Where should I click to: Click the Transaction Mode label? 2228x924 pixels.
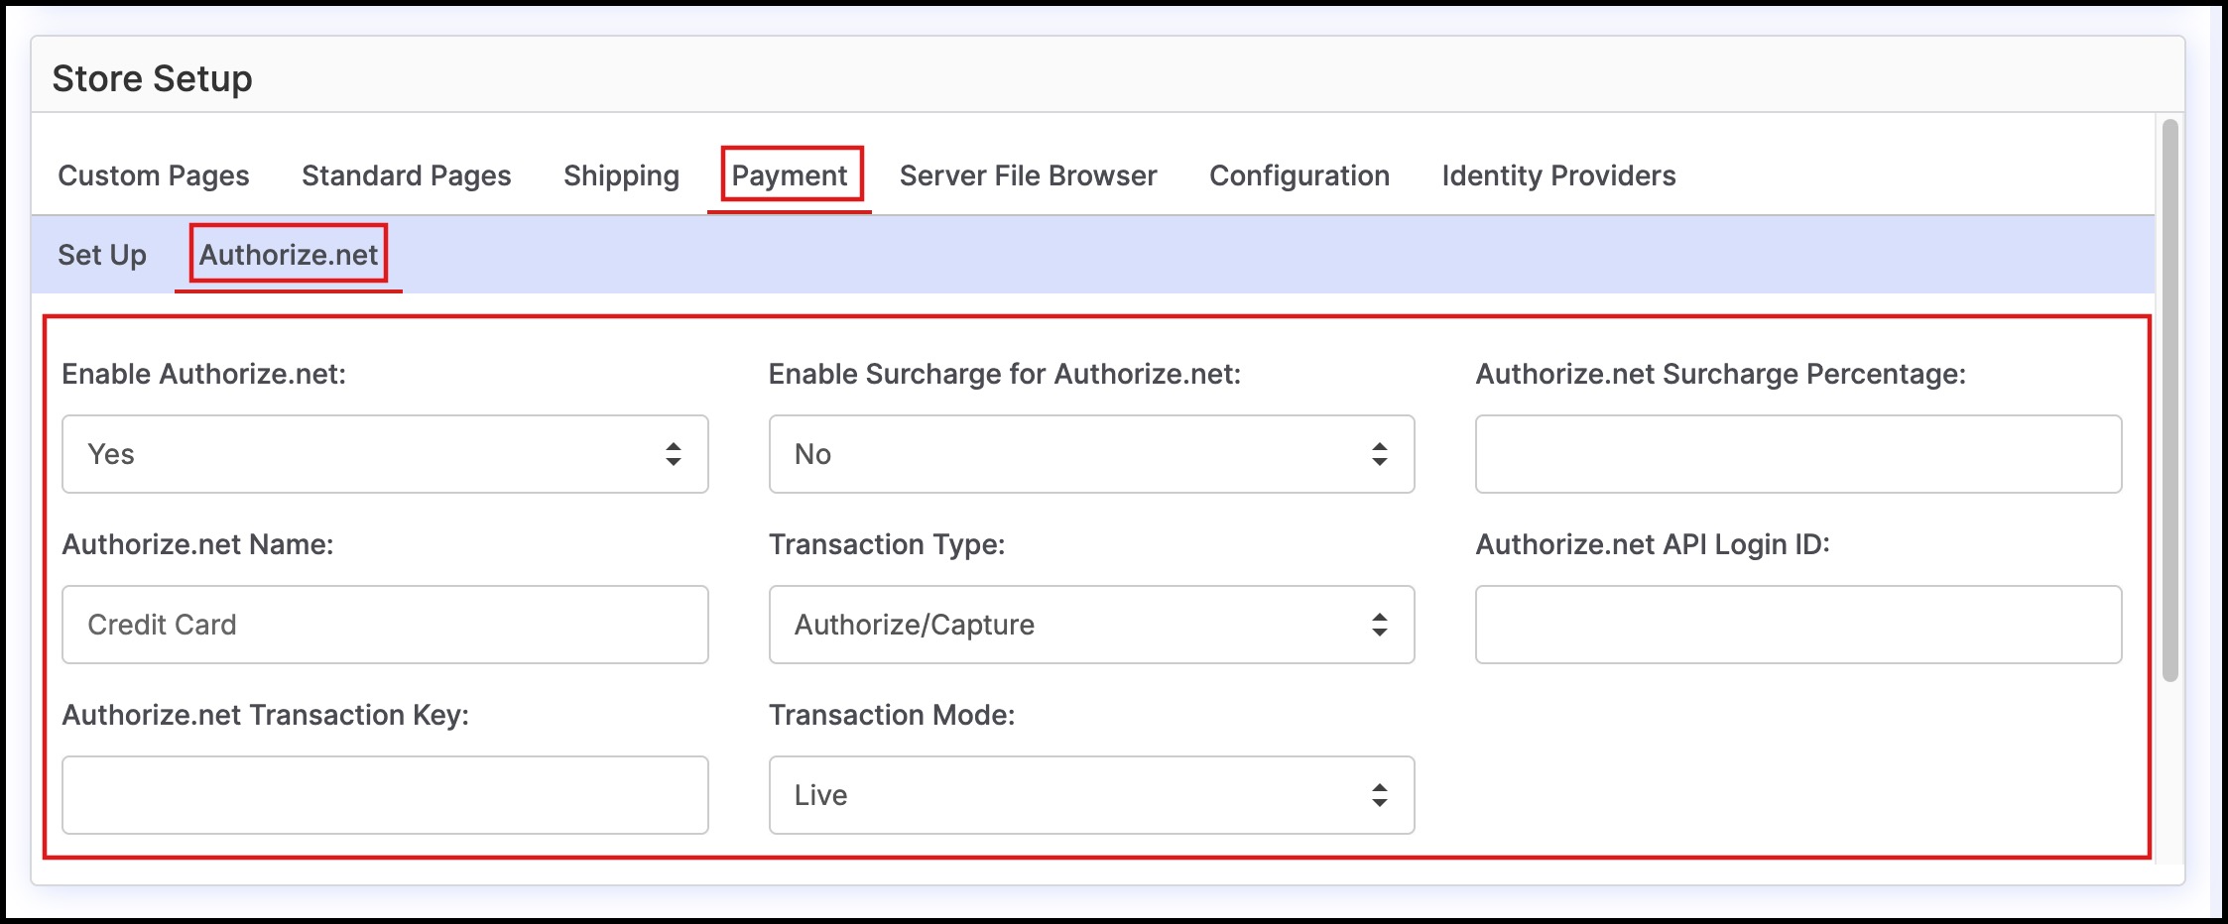(x=892, y=715)
